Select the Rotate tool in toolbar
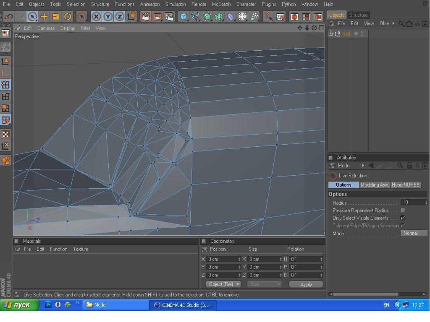 pyautogui.click(x=68, y=17)
